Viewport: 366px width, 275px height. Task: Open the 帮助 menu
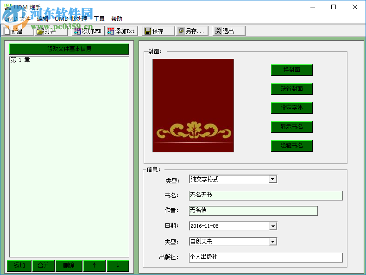click(x=116, y=19)
